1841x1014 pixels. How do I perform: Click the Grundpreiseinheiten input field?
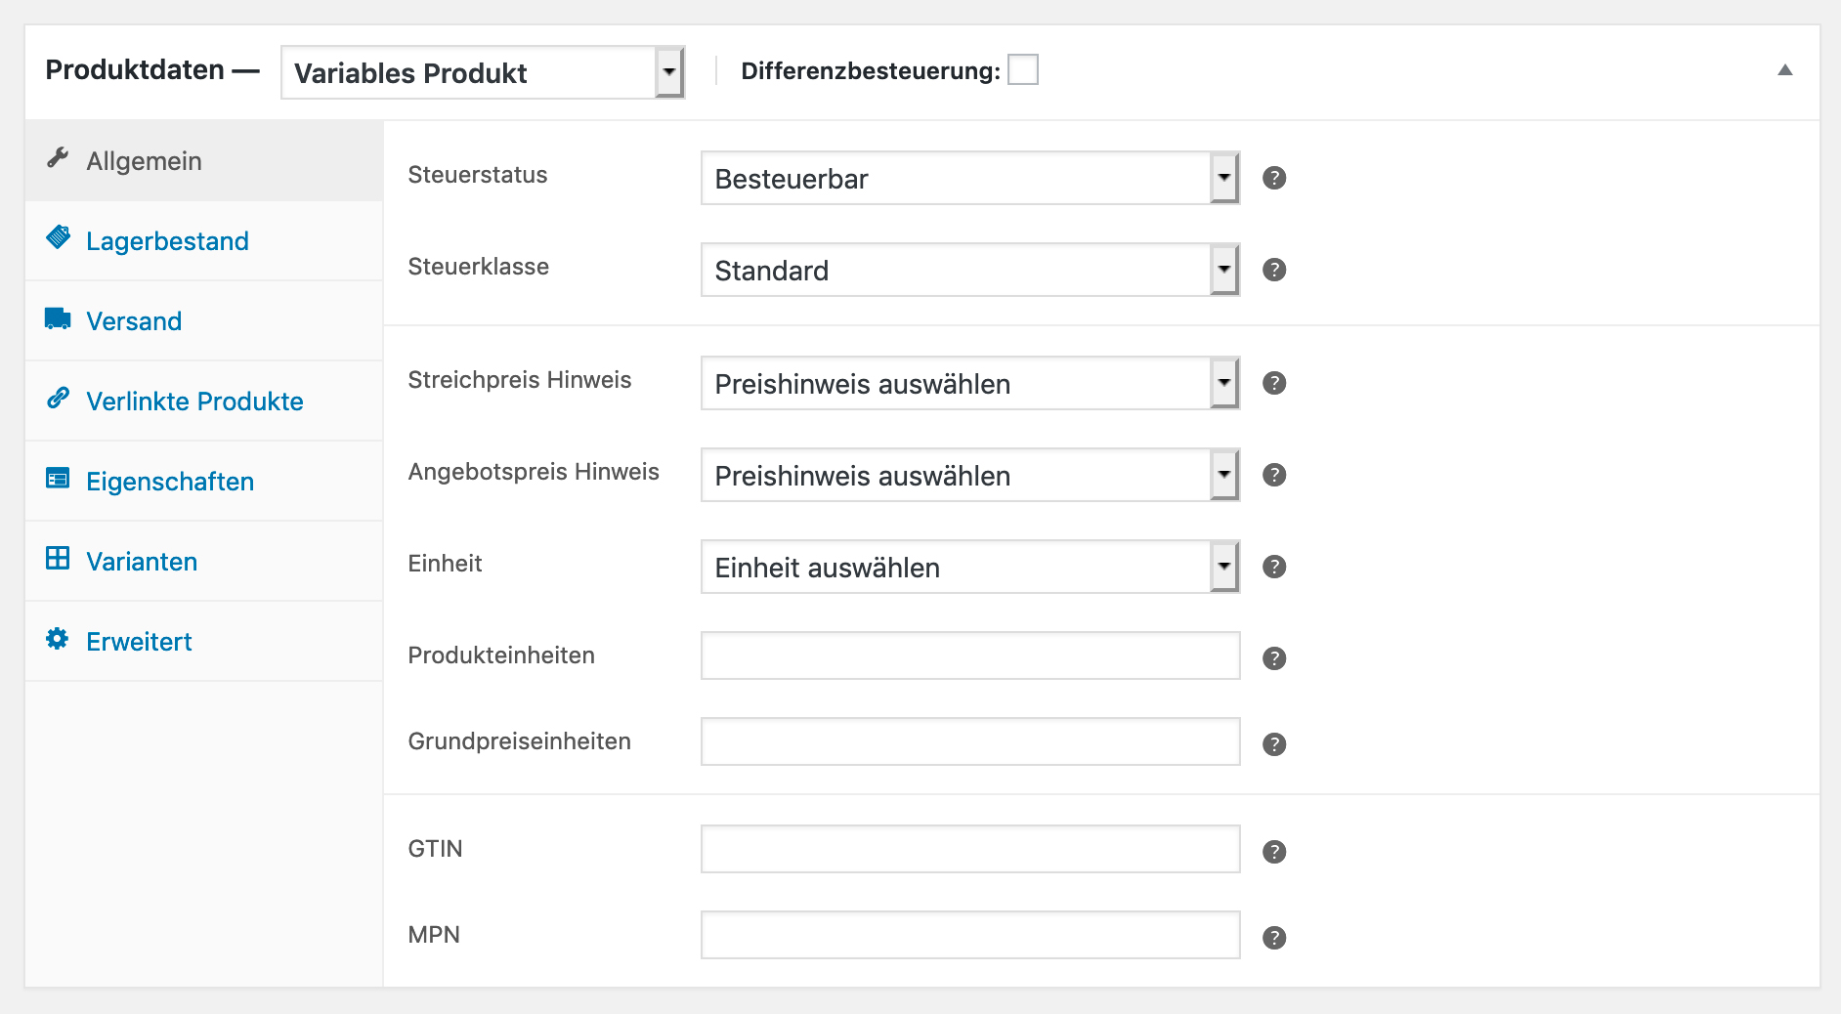coord(970,741)
